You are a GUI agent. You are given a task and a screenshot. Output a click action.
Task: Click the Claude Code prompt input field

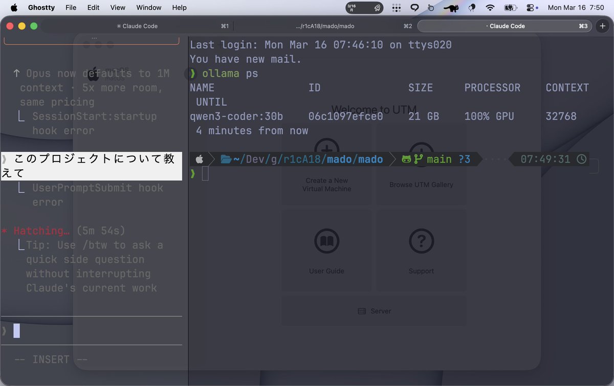pos(92,331)
